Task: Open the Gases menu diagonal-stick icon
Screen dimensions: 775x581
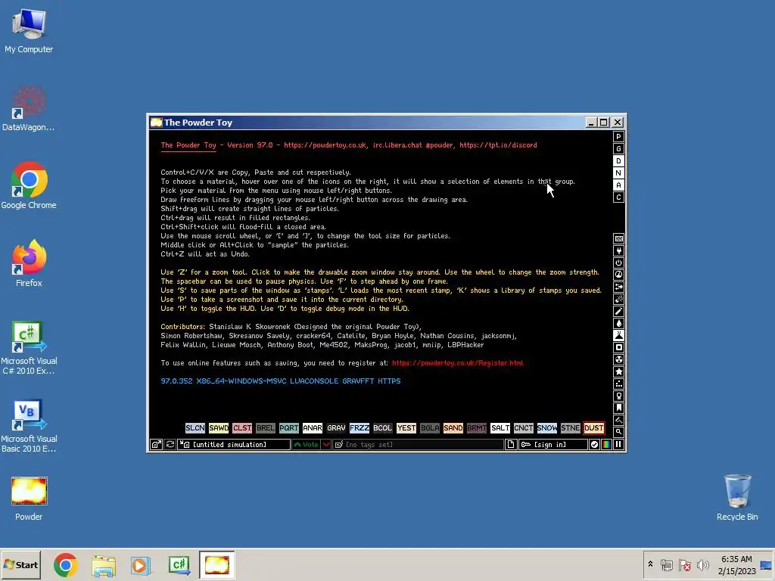Action: click(x=618, y=311)
